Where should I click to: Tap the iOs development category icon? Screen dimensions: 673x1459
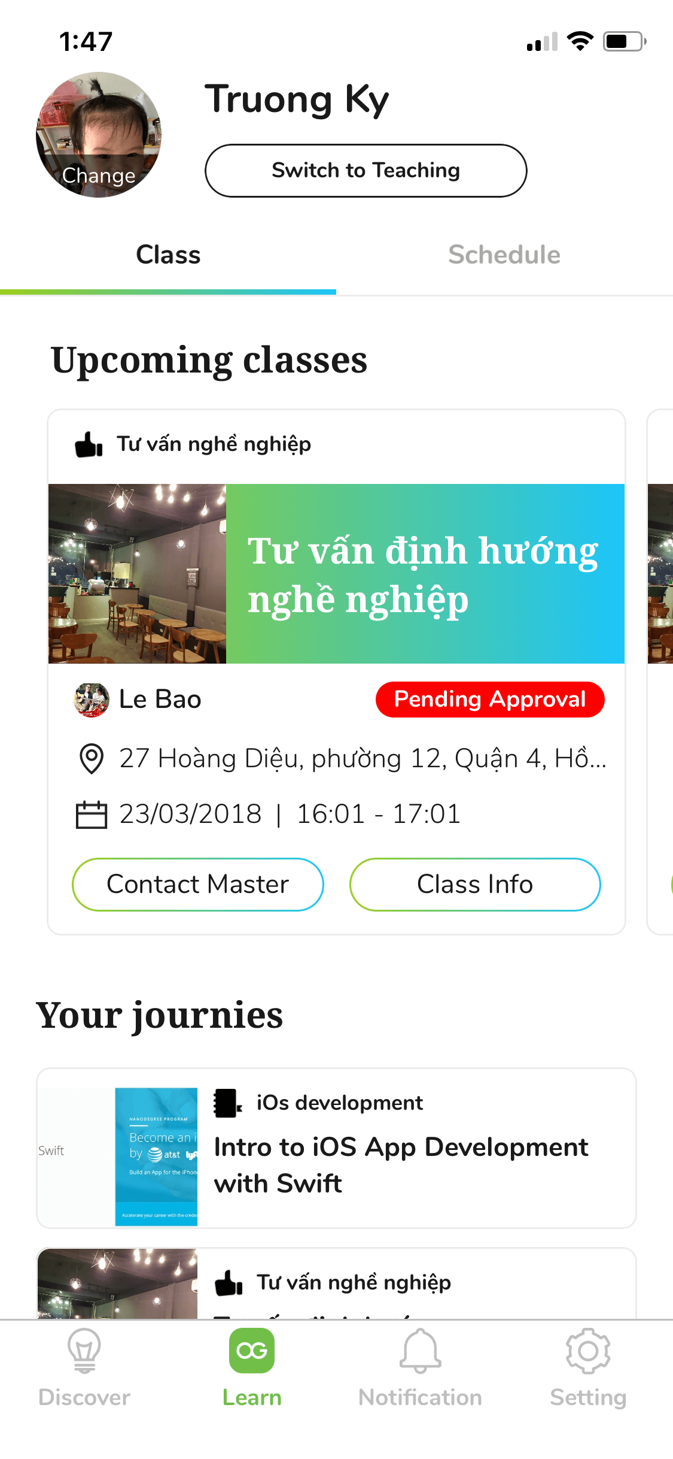228,1103
